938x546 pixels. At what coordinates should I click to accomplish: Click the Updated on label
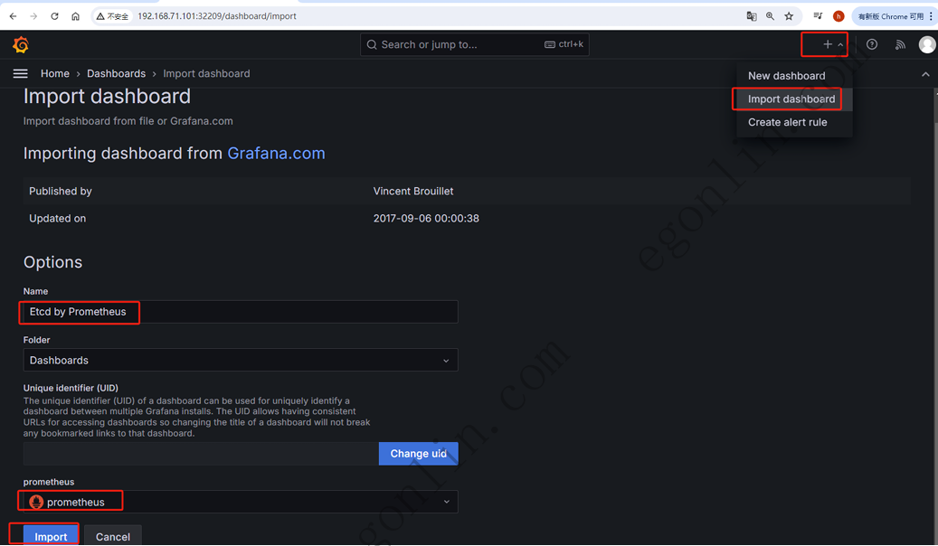click(57, 218)
